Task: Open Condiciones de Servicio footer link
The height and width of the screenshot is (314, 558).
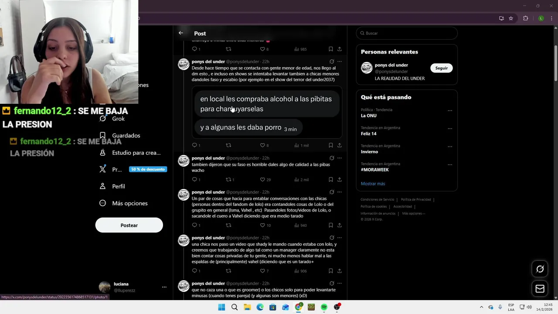Action: (377, 200)
